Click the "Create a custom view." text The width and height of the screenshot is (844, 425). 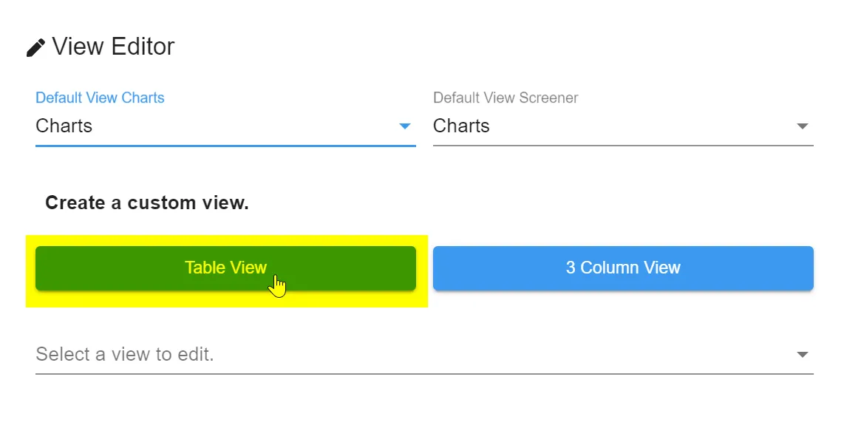[147, 203]
